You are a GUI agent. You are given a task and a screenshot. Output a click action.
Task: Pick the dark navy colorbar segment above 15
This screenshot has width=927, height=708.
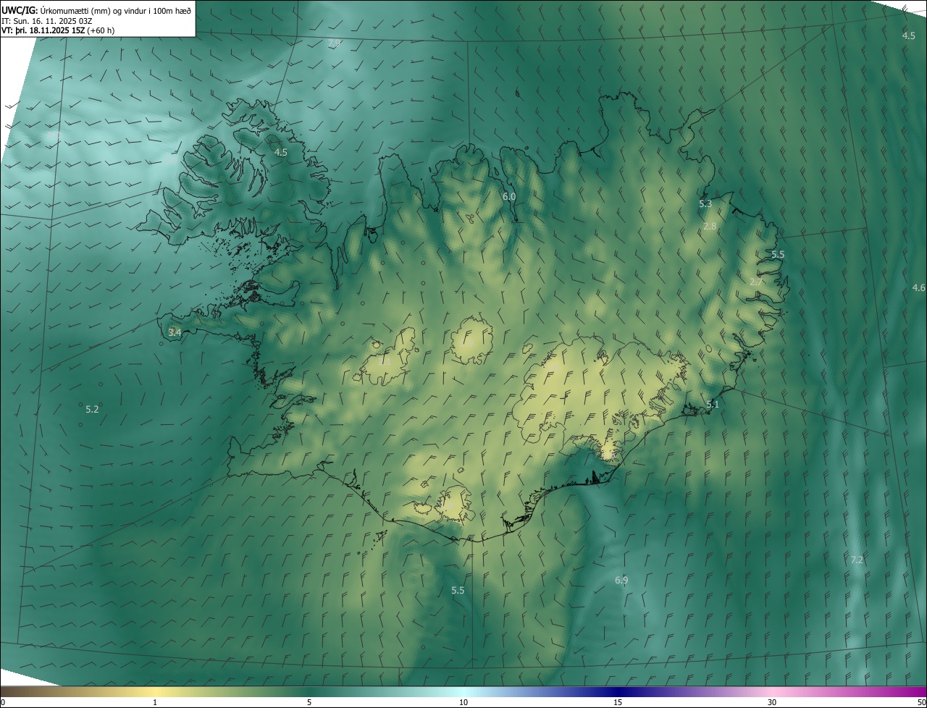click(x=618, y=692)
